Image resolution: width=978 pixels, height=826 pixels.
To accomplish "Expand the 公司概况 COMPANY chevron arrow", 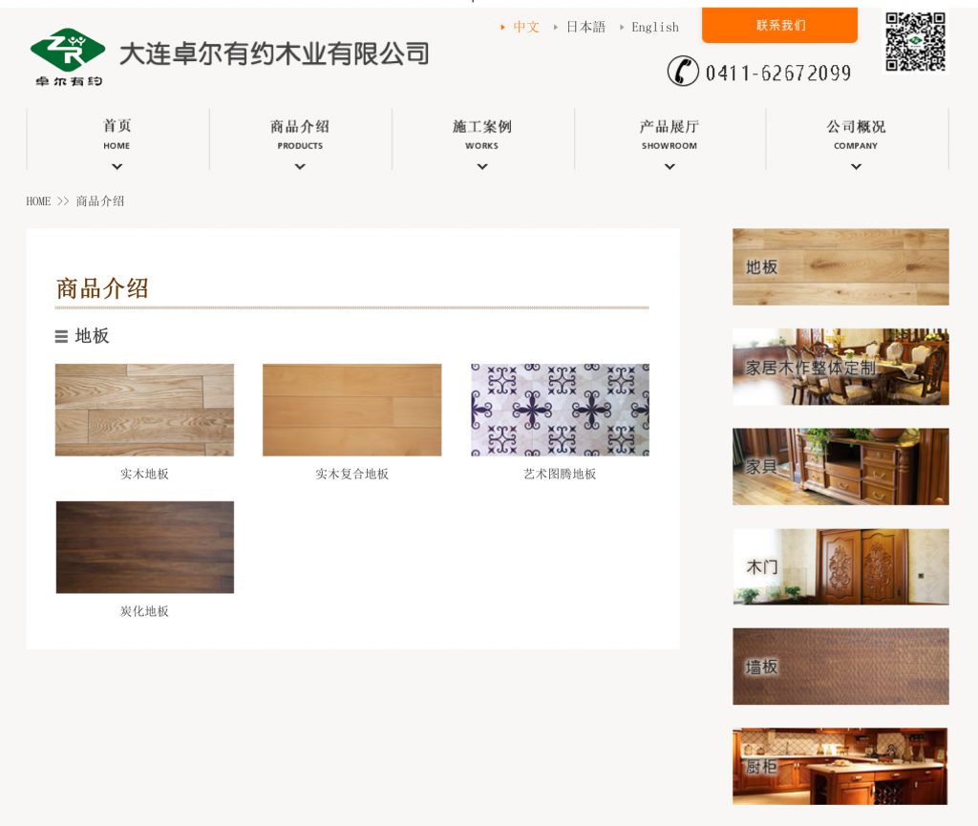I will [856, 167].
